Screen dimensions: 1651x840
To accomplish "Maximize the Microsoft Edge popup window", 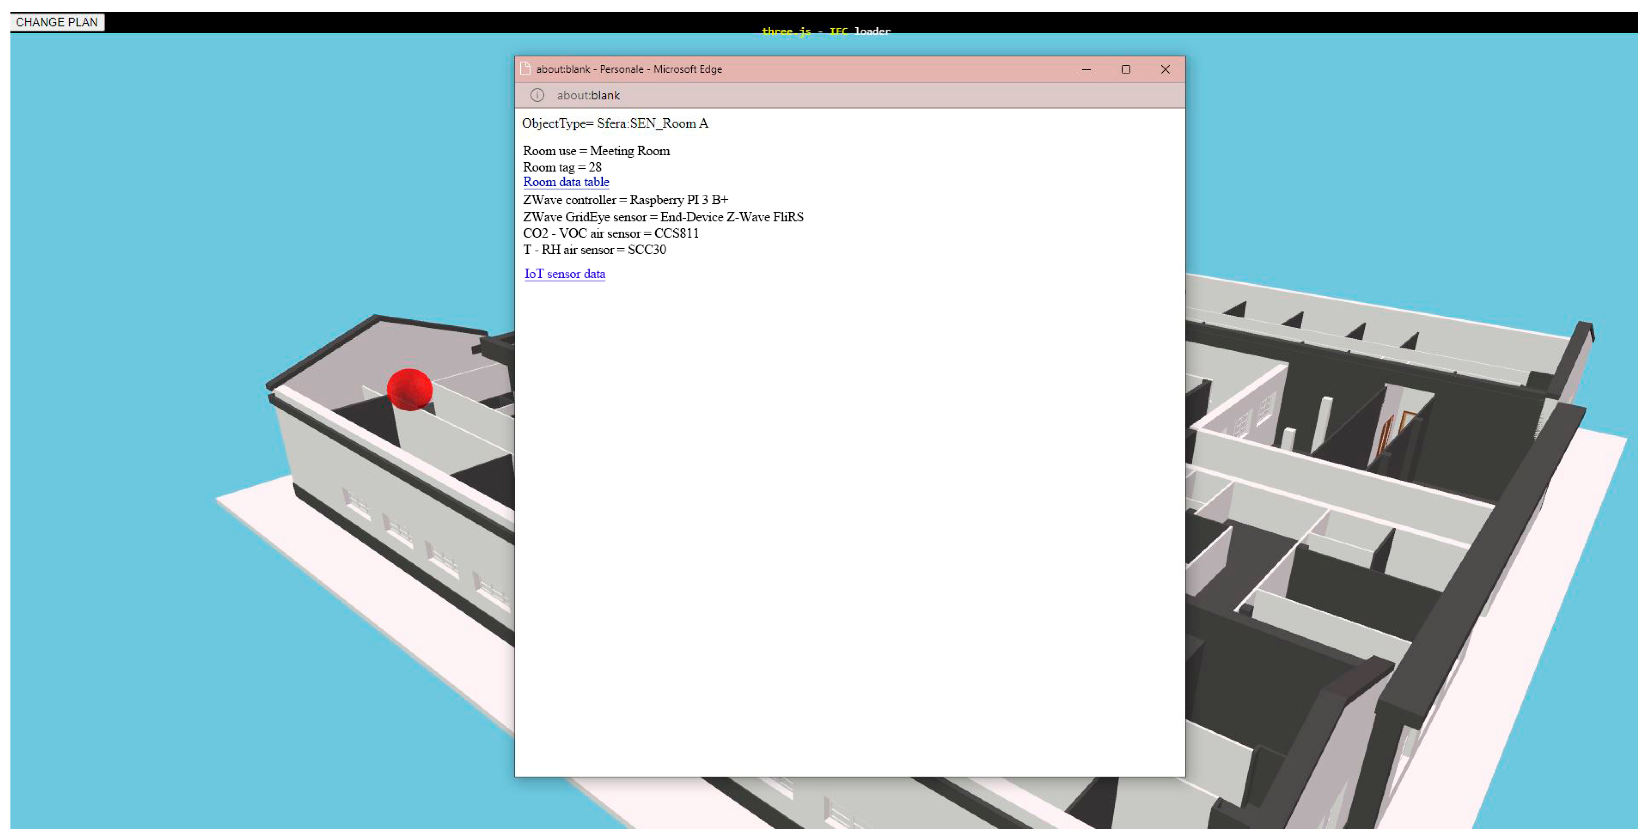I will coord(1126,69).
